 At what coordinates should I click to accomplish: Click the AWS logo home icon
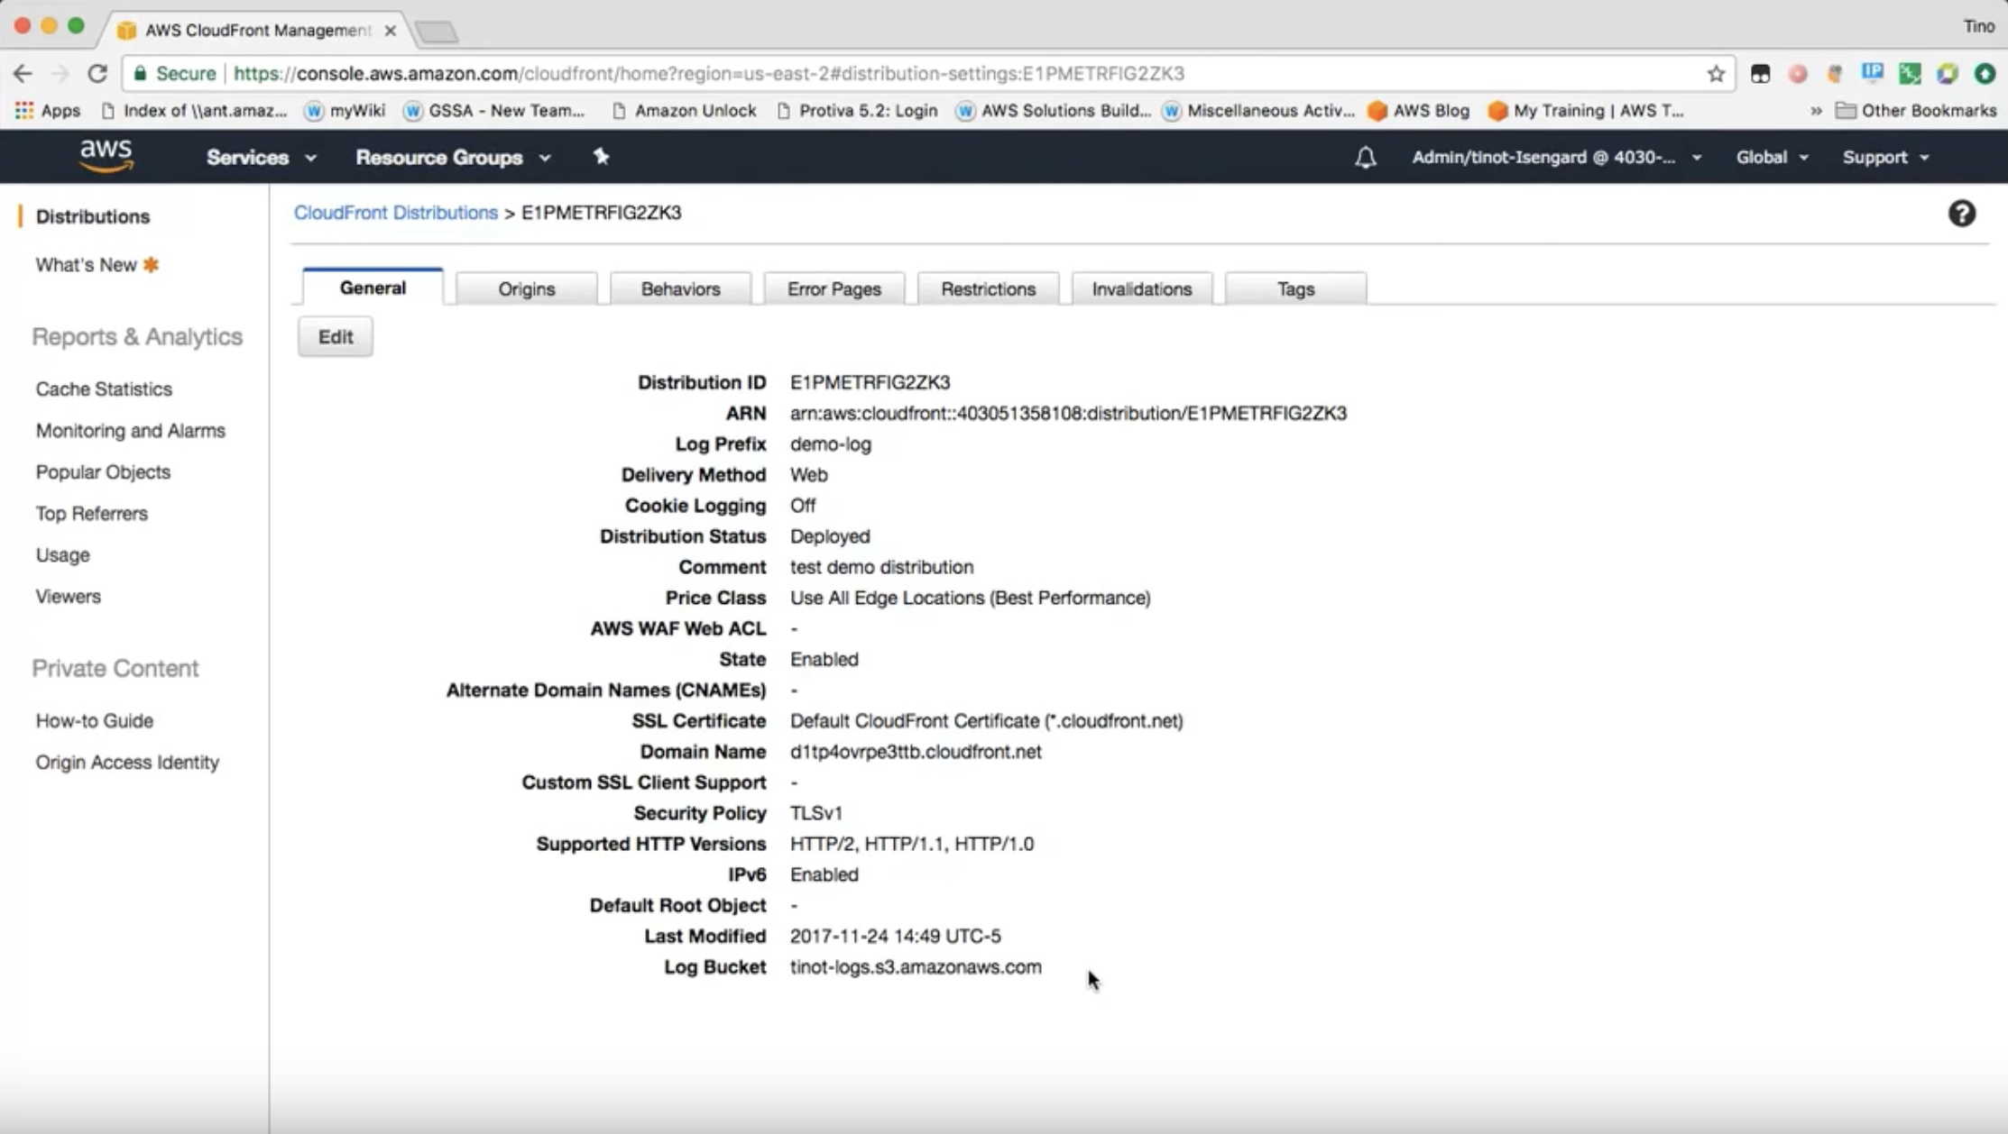106,156
